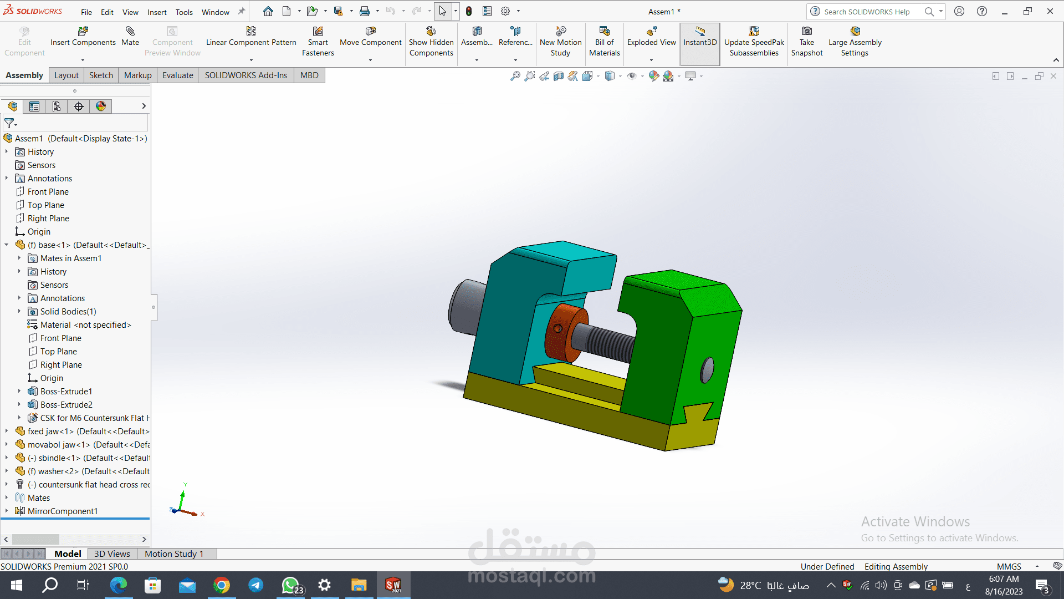Expand the flyout arrow beside manager tabs
1064x599 pixels.
pos(144,106)
